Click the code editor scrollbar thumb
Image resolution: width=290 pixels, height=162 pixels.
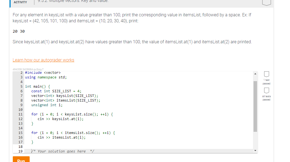pyautogui.click(x=255, y=106)
